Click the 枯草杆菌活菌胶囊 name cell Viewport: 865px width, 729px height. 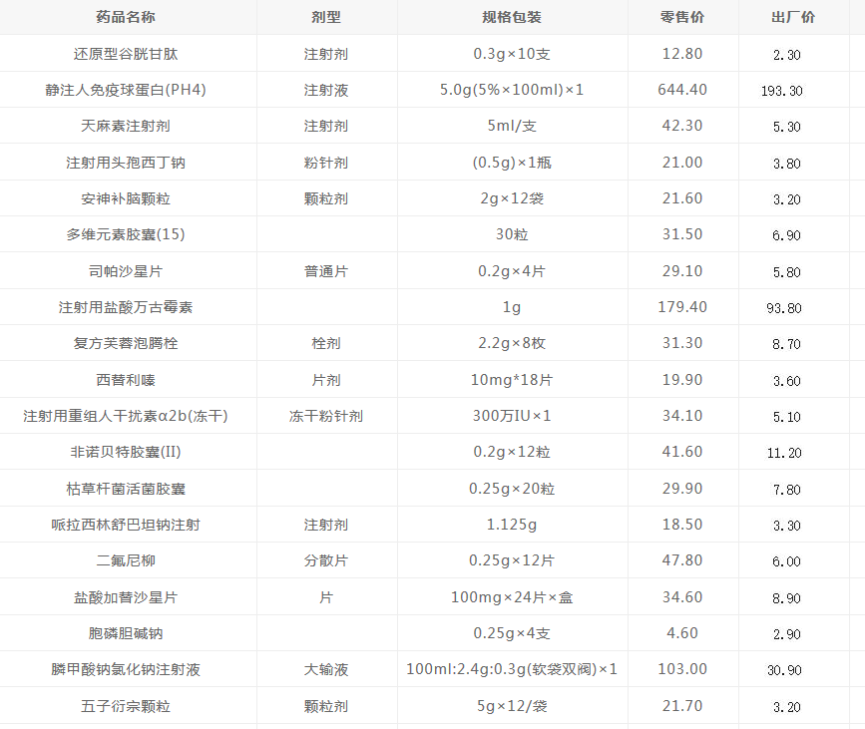(126, 489)
